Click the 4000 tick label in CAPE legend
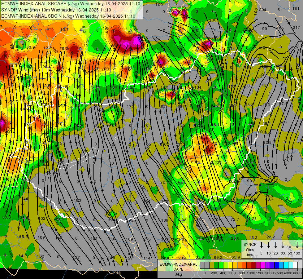 pyautogui.click(x=288, y=273)
